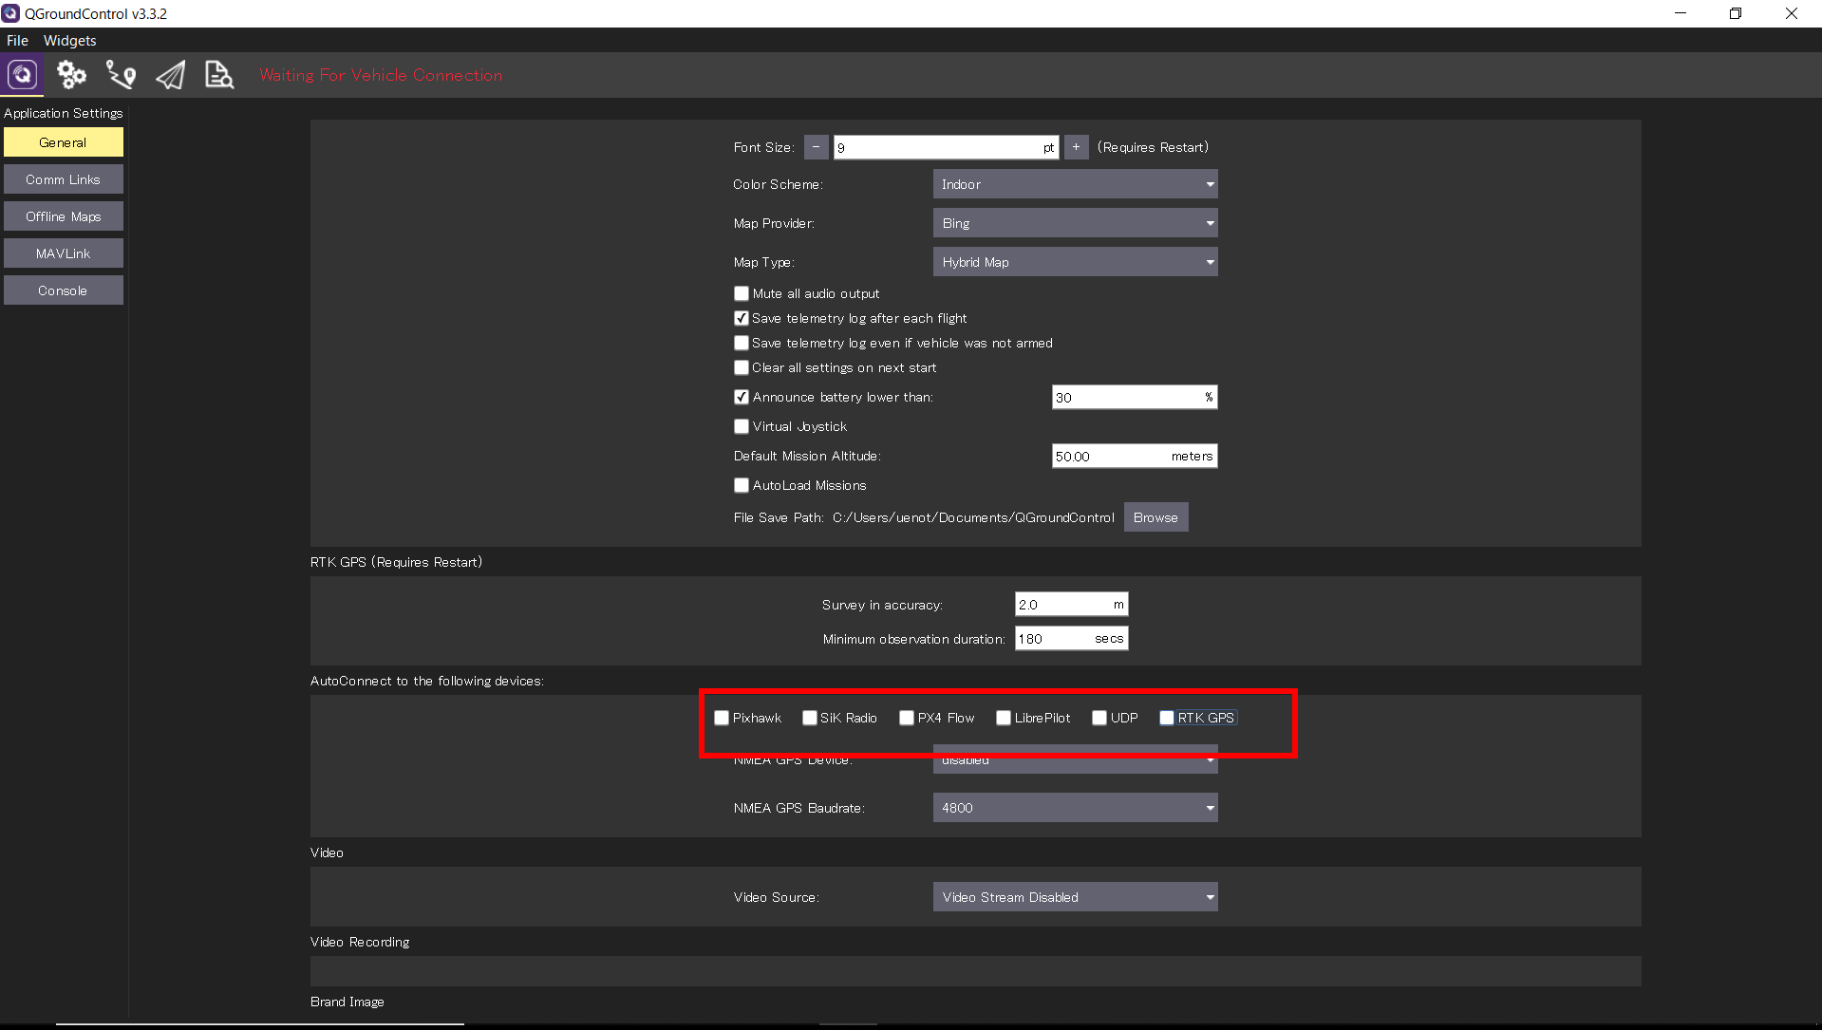Expand the Map Type dropdown
This screenshot has width=1822, height=1030.
coord(1075,262)
